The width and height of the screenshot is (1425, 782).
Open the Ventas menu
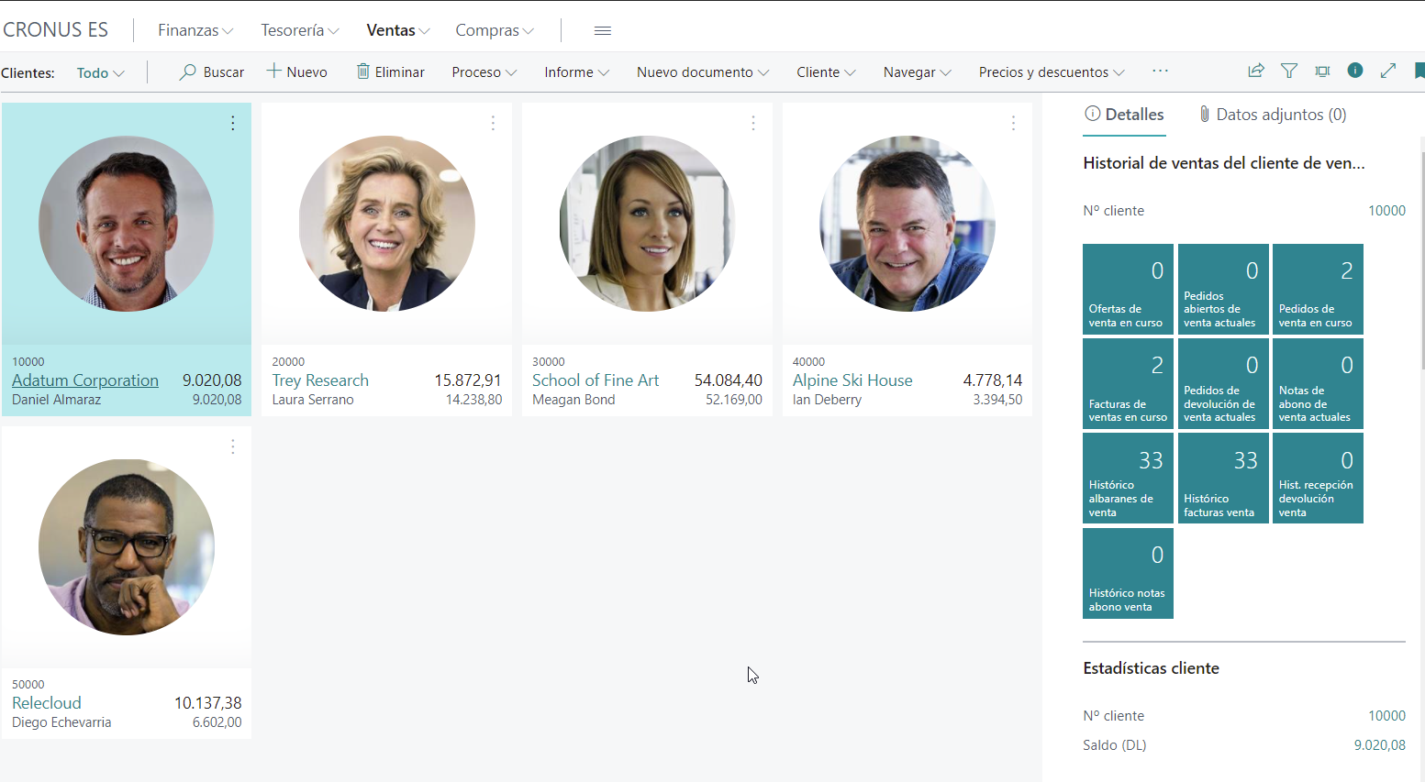point(398,30)
